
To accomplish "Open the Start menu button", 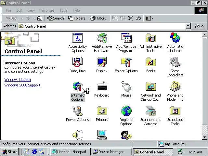I will [9, 152].
